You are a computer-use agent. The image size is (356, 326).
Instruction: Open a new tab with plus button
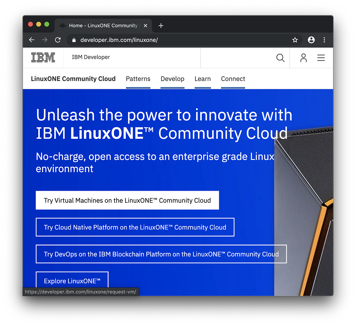coord(161,26)
